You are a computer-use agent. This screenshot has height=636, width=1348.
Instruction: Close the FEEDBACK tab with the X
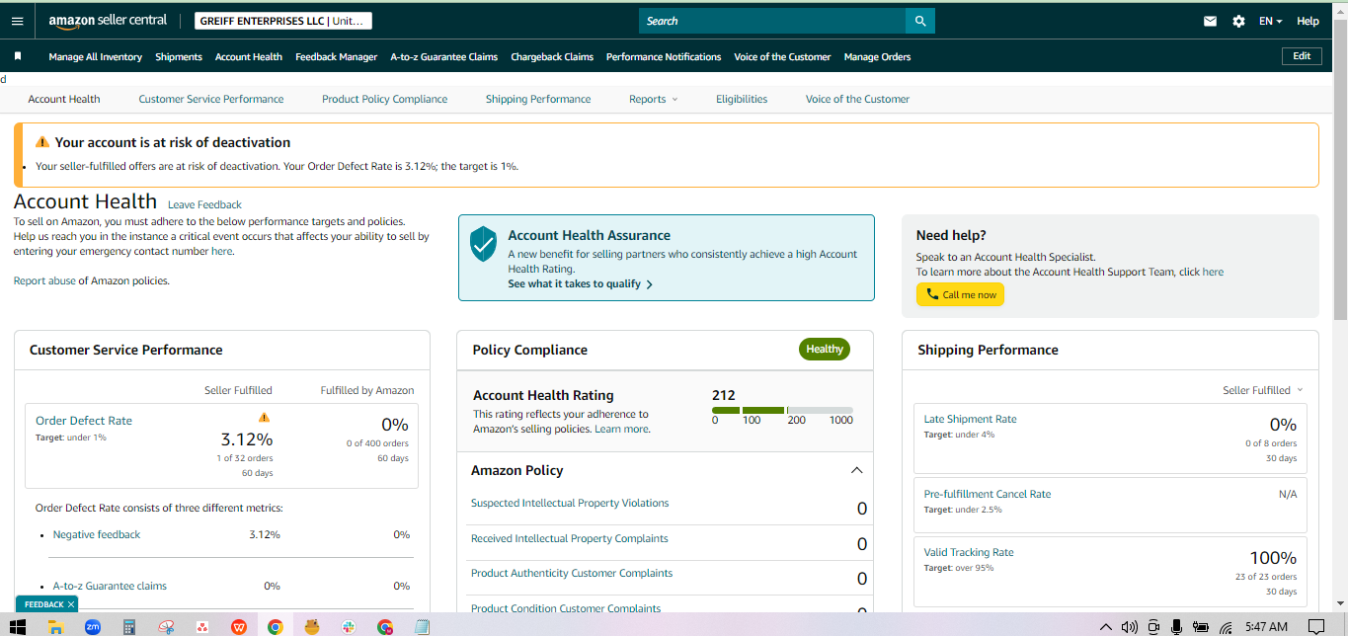[x=71, y=604]
